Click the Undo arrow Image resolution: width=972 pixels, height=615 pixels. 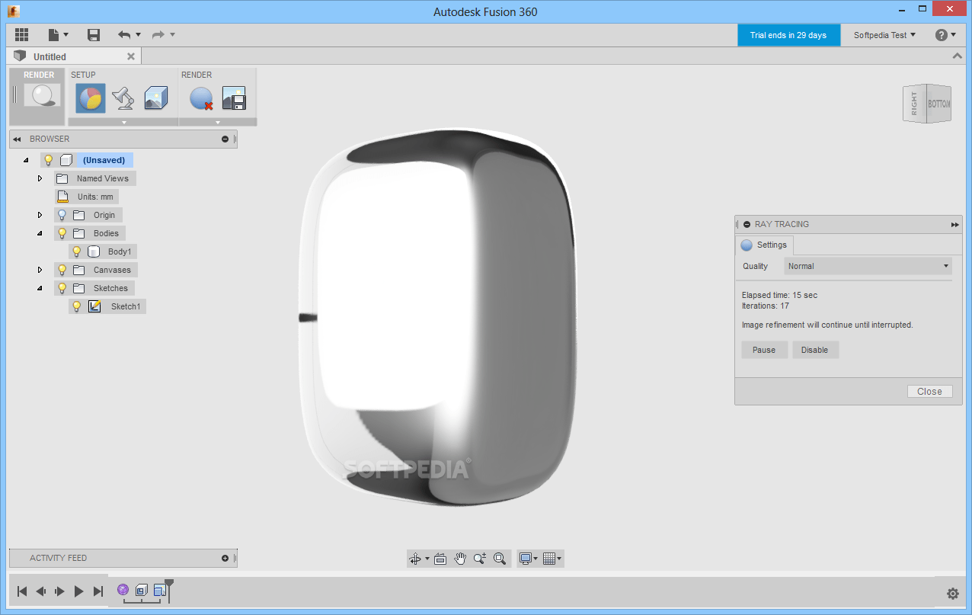124,35
